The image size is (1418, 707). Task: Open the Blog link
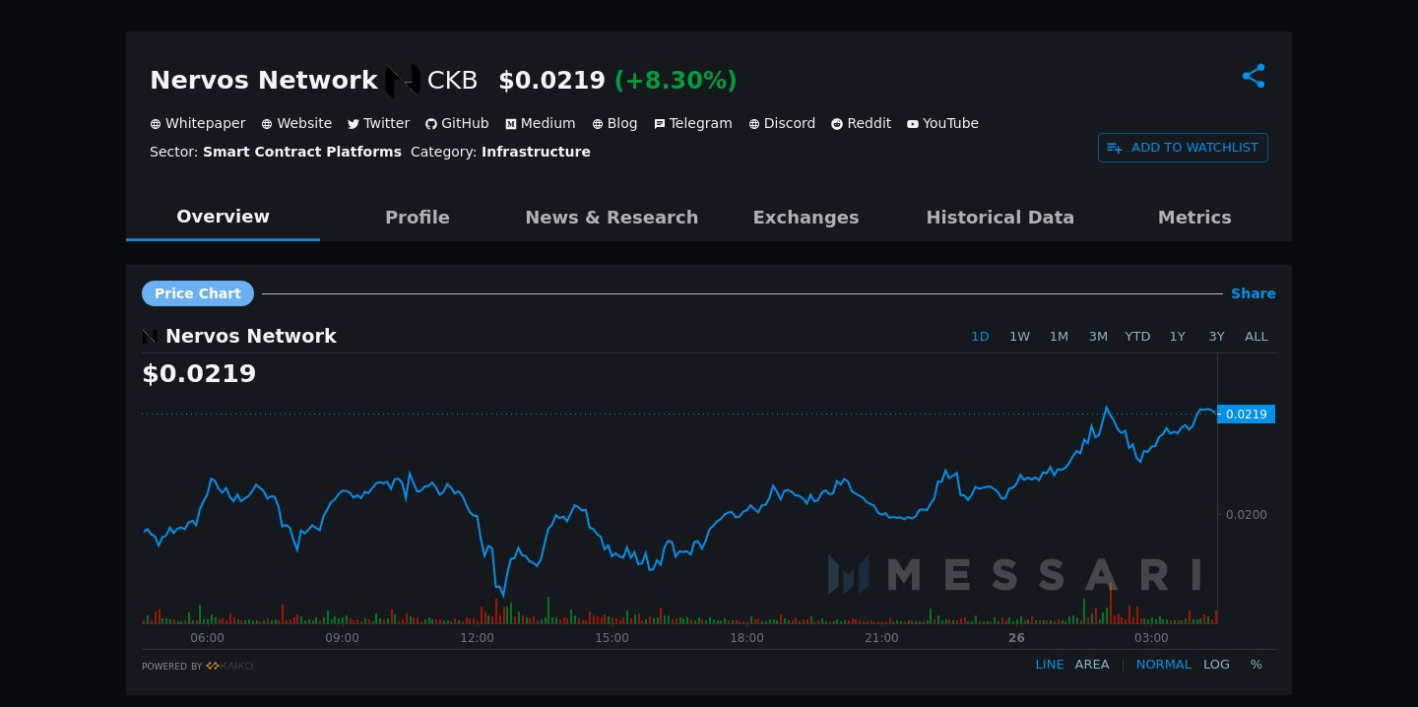614,123
